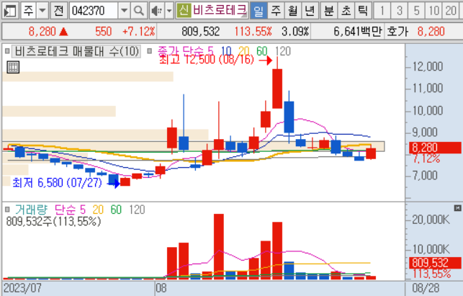The image size is (463, 296).
Task: Switch to the 월 monthly chart tab
Action: (x=293, y=11)
